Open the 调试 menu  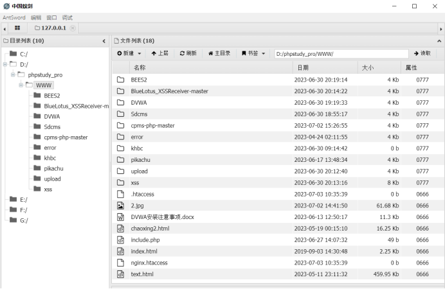pos(68,17)
